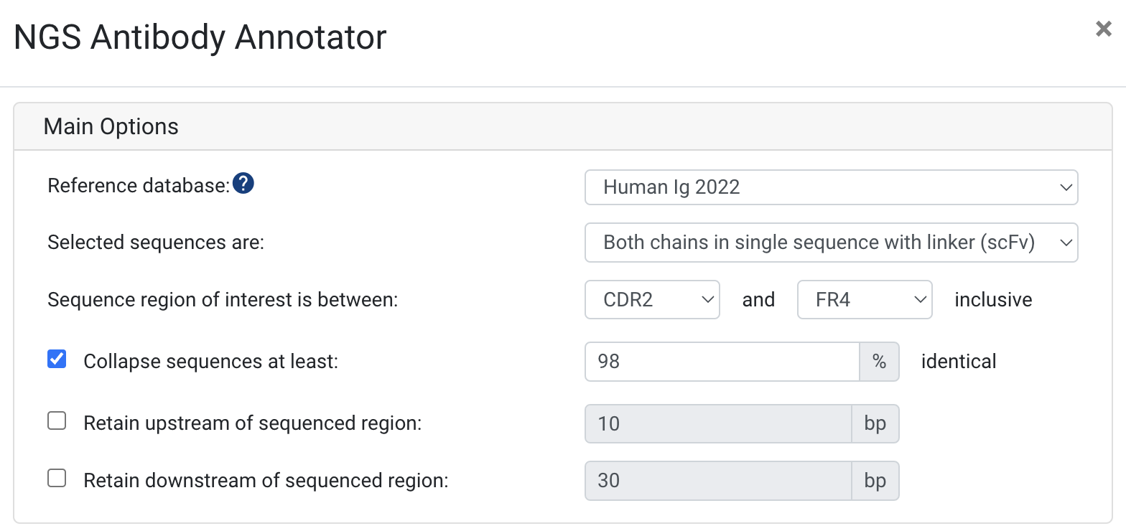Open the scFv selected sequences dropdown

point(832,243)
